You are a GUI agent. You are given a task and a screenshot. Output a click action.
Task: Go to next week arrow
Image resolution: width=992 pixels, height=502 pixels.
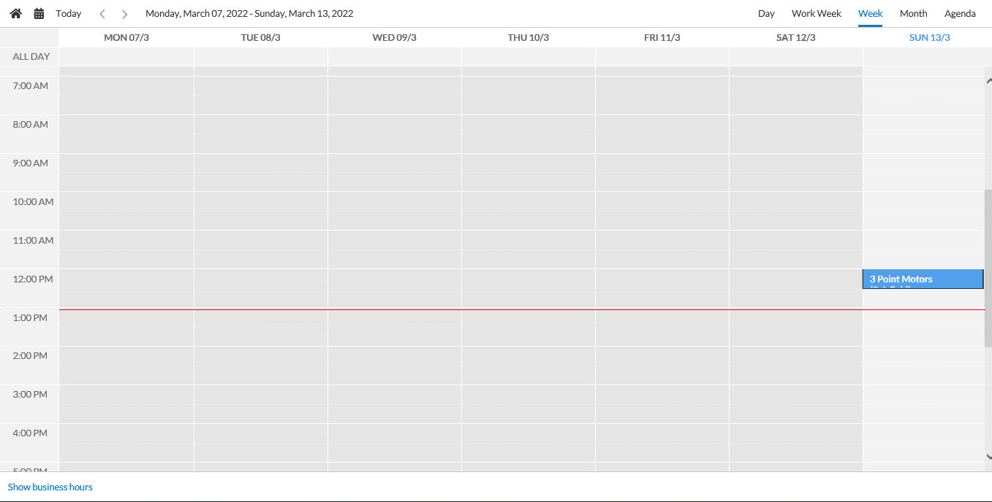(124, 14)
